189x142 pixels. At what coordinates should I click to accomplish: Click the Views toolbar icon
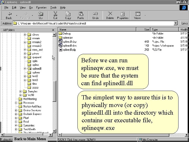[137, 14]
